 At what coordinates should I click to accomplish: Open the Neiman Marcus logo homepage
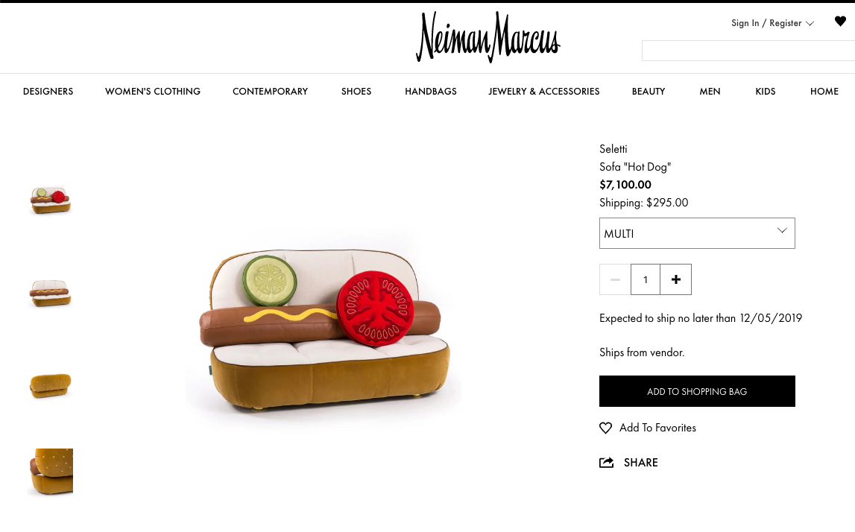pos(488,37)
